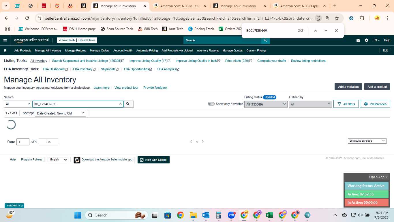Open the Manage Orders menu item
Screen dimensions: 394x222
click(100, 51)
